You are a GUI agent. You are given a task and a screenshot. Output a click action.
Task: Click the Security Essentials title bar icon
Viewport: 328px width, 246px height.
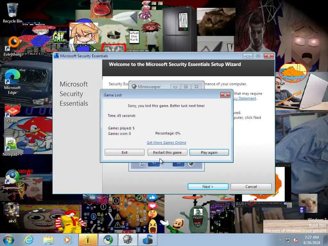coord(56,56)
